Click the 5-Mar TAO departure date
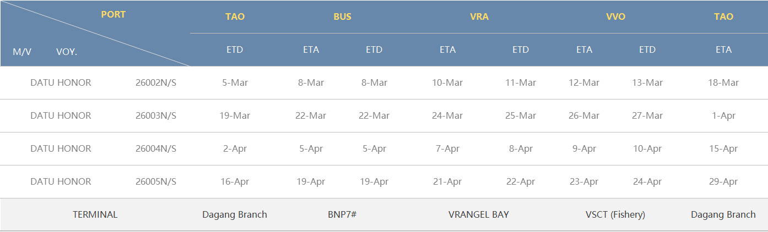The height and width of the screenshot is (232, 768). click(235, 82)
